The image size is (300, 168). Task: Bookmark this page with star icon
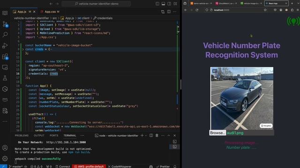(265, 10)
